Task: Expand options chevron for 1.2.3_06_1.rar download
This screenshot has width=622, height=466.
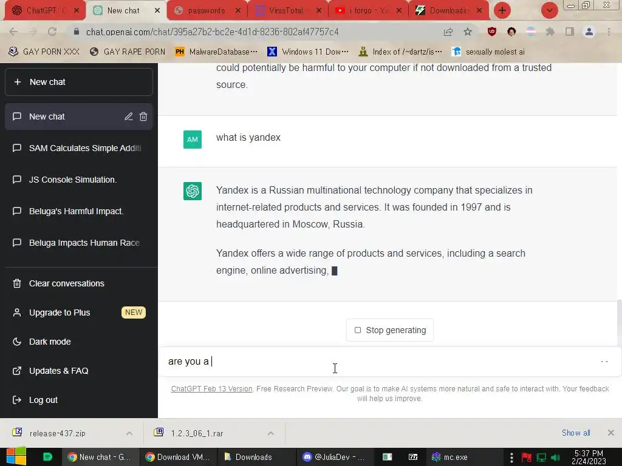Action: pos(270,433)
